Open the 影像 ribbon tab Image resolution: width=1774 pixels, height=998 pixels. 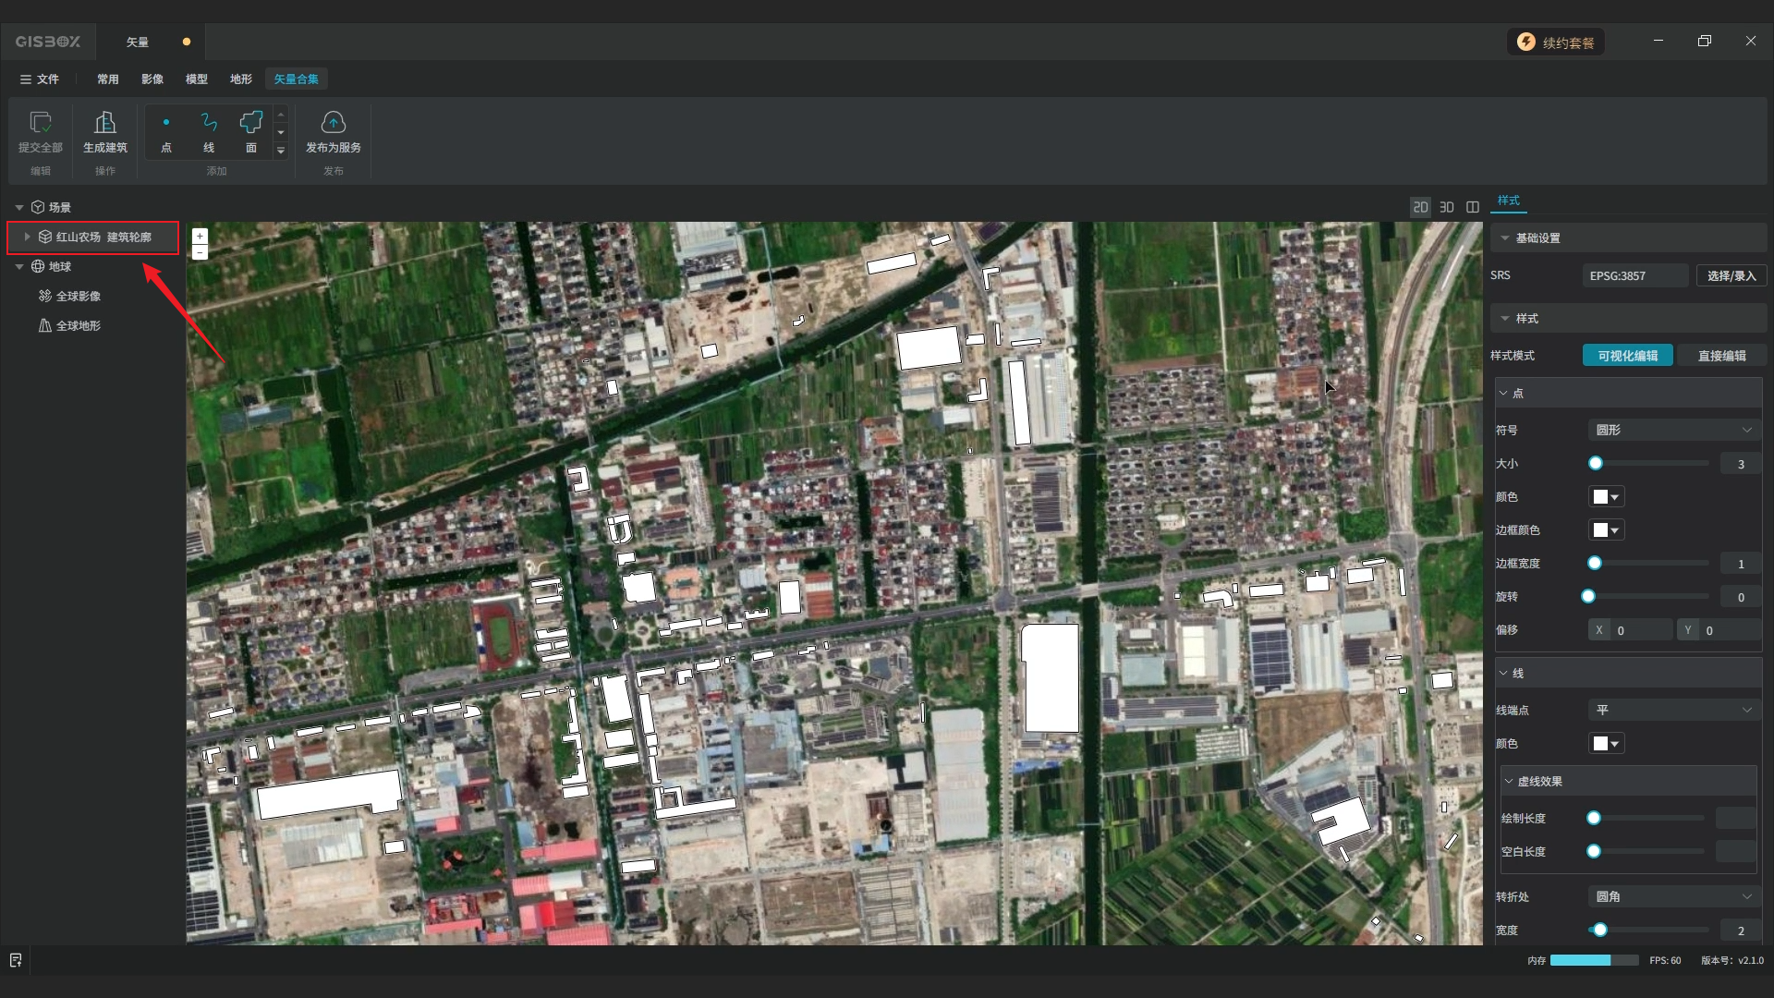[x=152, y=79]
